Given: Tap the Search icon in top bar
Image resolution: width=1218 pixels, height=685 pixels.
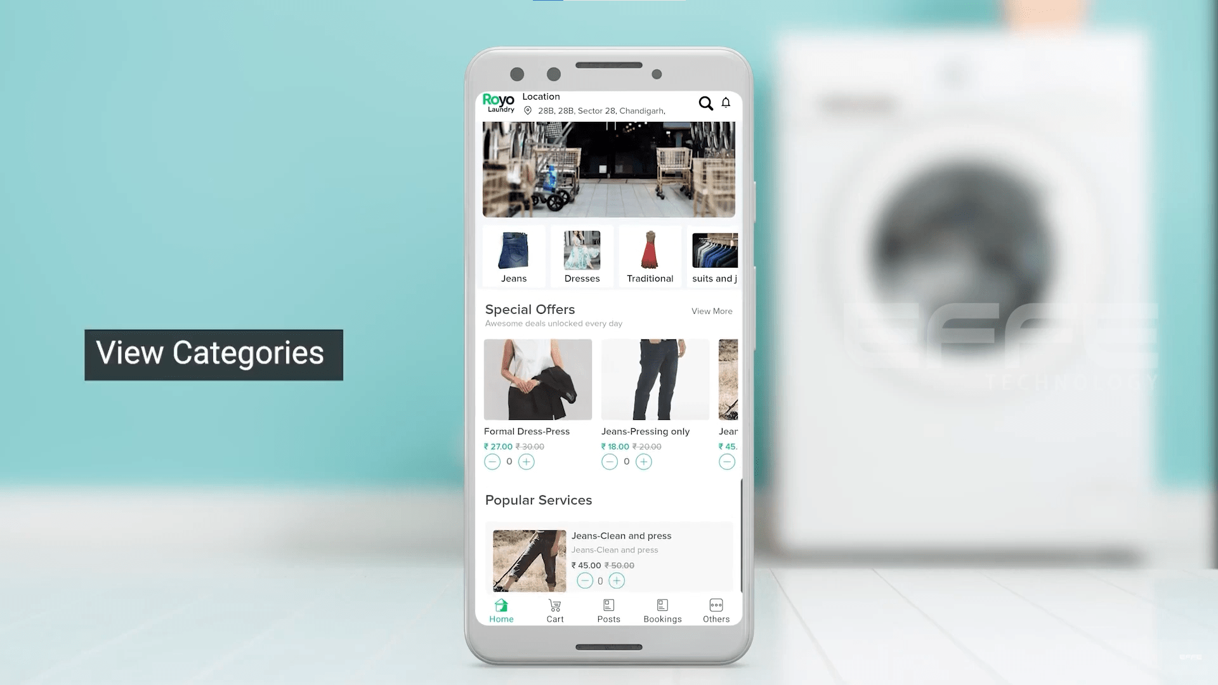Looking at the screenshot, I should click(x=705, y=103).
